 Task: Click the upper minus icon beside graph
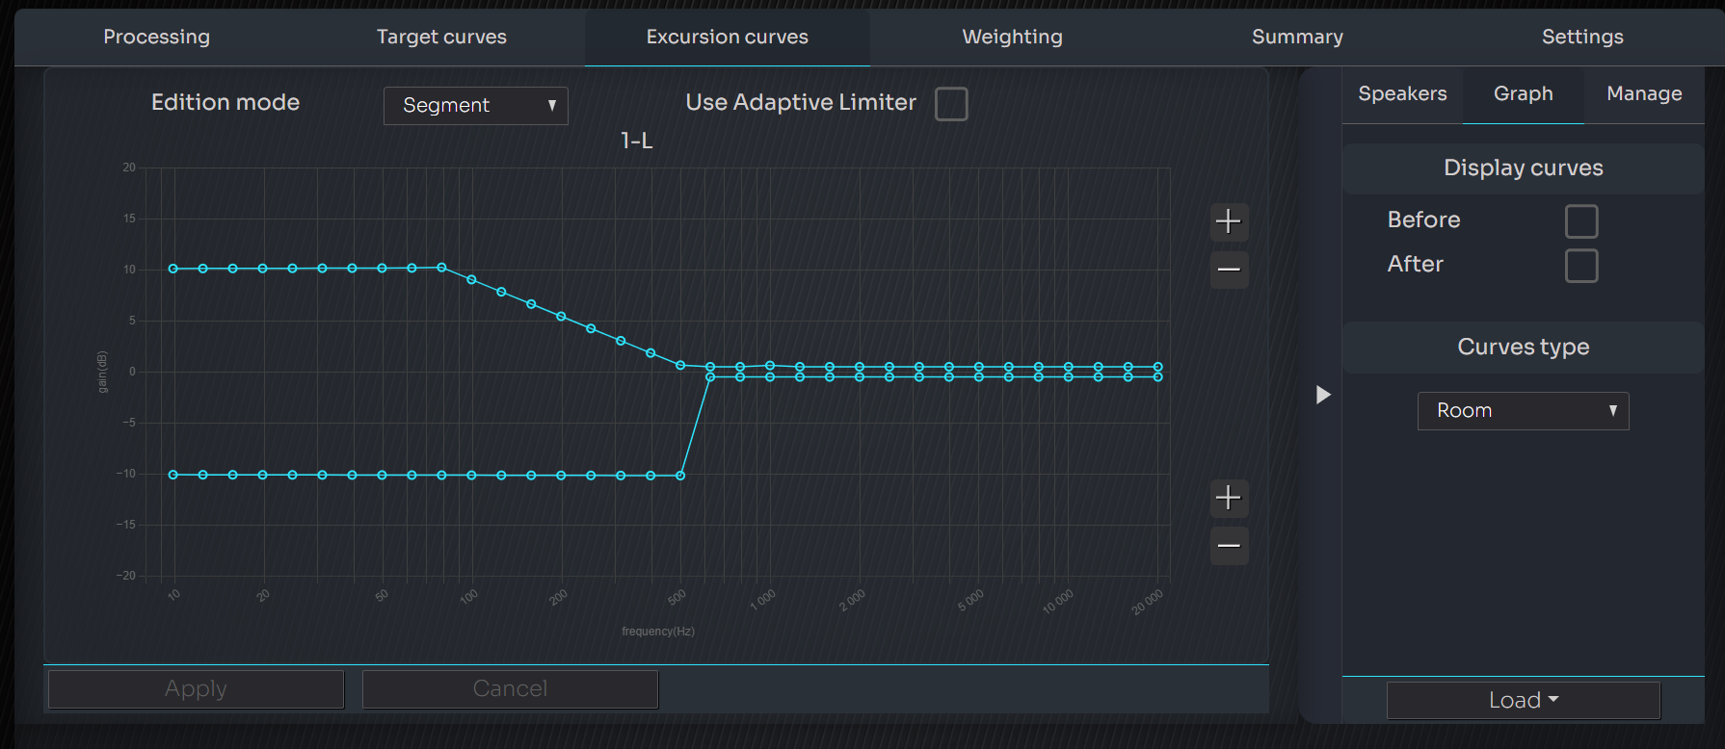coord(1229,270)
